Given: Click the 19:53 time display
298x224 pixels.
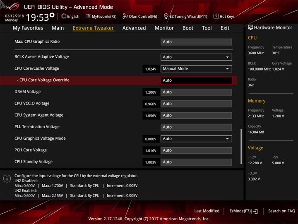Looking at the screenshot, I should (37, 17).
